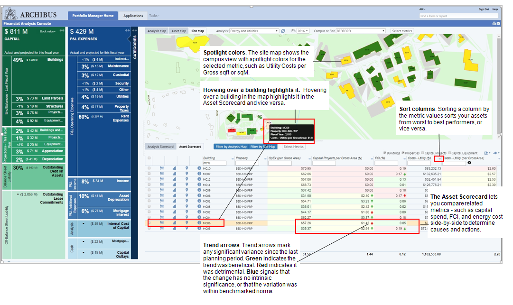
Task: Open the Book value dropdown in Capital panel
Action: click(48, 31)
